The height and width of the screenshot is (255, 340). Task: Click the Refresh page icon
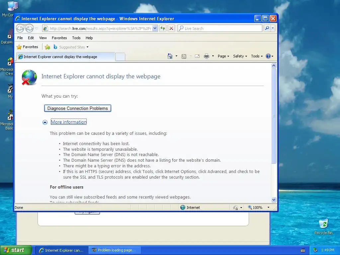163,29
